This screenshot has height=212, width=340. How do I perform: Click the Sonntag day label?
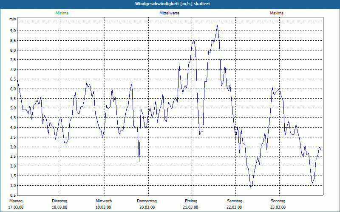(x=278, y=201)
